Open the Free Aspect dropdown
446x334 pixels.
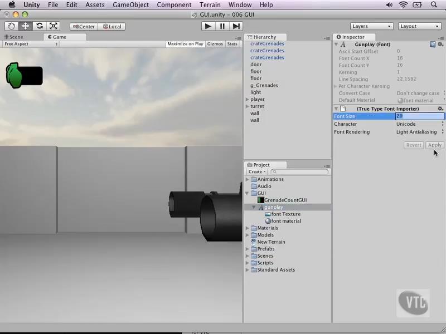[31, 44]
